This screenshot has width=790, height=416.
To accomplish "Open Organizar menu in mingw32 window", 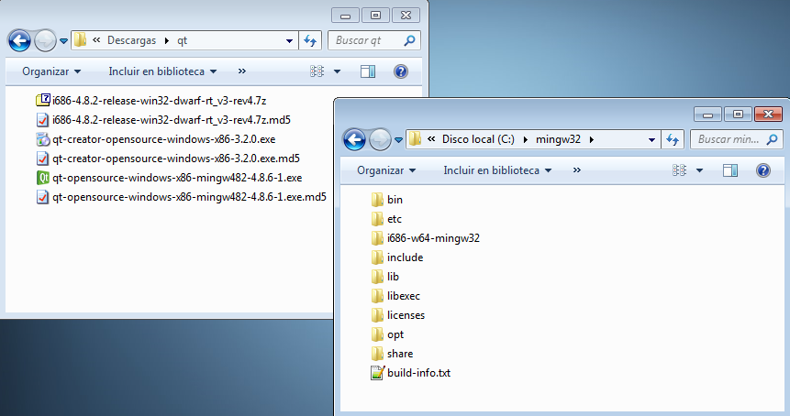I will 386,170.
